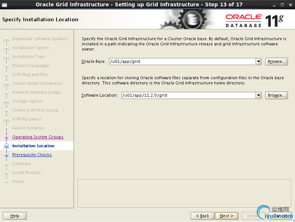Image resolution: width=295 pixels, height=222 pixels.
Task: Close the Oracle Grid Infrastructure installer window
Action: (x=290, y=5)
